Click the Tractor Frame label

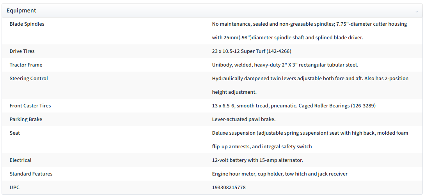pos(26,65)
